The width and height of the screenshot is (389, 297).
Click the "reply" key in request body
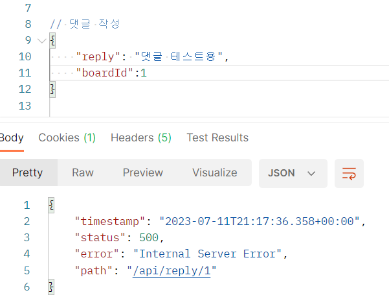(x=98, y=56)
